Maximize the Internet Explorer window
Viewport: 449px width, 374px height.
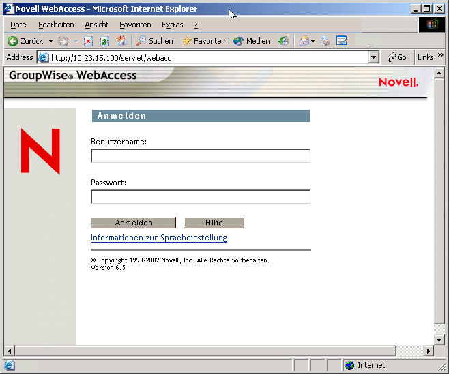[x=426, y=9]
